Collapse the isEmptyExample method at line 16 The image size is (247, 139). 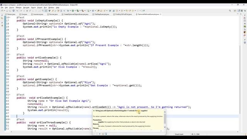(x=10, y=17)
